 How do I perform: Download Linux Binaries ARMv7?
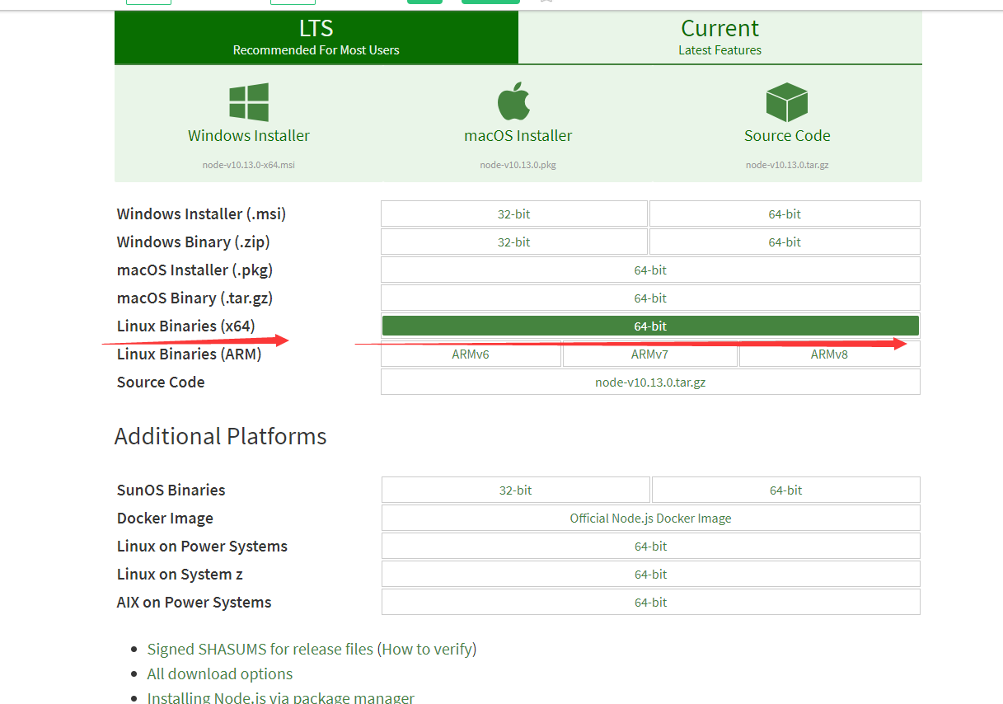(x=650, y=354)
